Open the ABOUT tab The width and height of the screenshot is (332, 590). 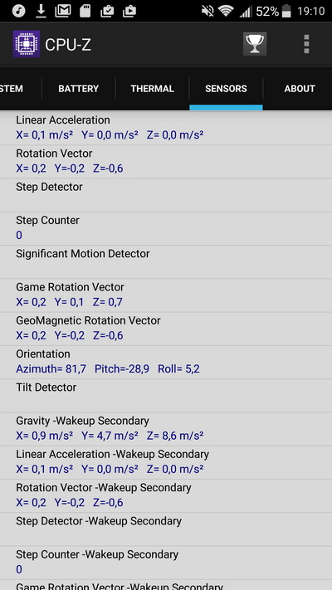(300, 89)
